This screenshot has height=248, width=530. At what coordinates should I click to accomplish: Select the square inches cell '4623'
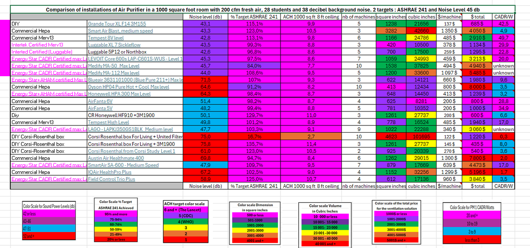390,137
